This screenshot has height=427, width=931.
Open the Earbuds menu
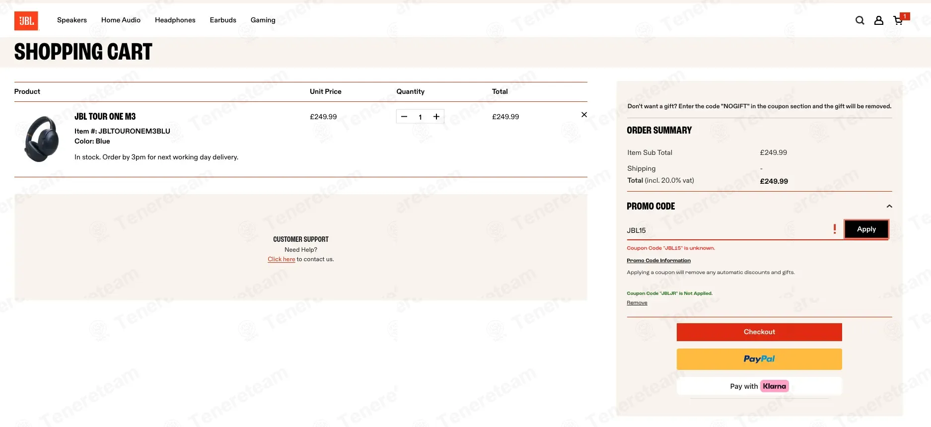[x=223, y=20]
